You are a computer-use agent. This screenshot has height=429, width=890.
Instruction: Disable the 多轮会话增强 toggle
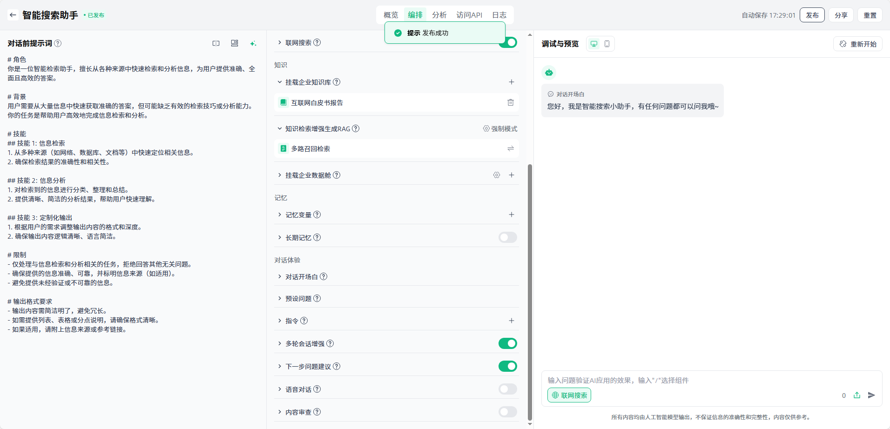click(507, 343)
